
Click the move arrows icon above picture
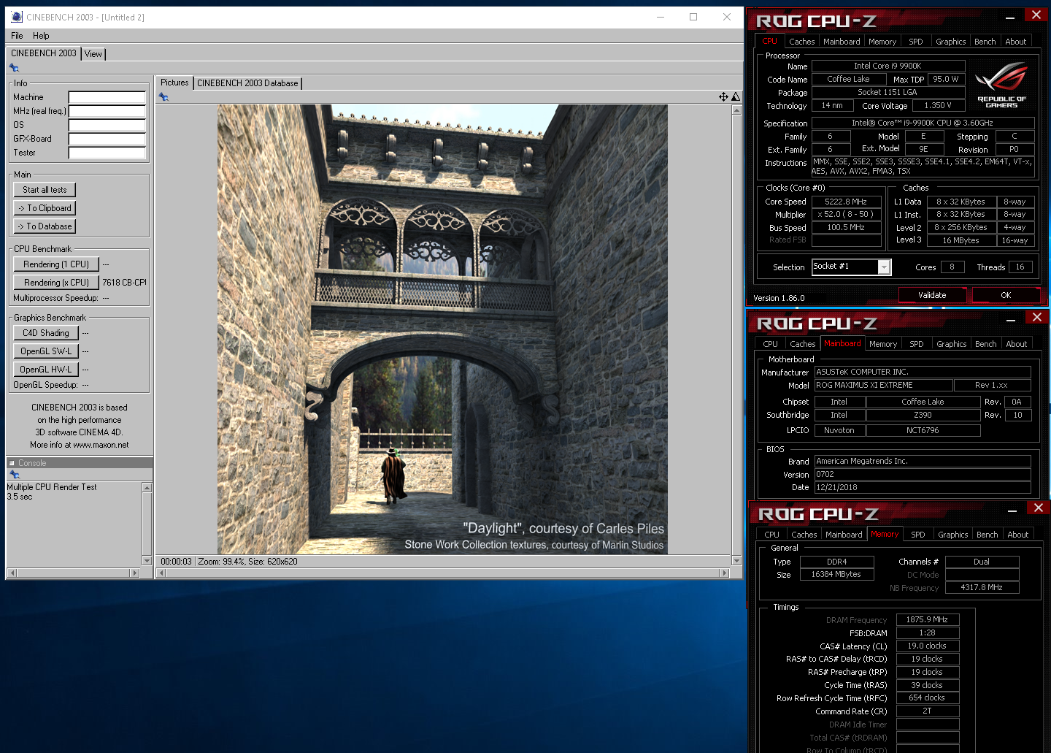coord(723,96)
